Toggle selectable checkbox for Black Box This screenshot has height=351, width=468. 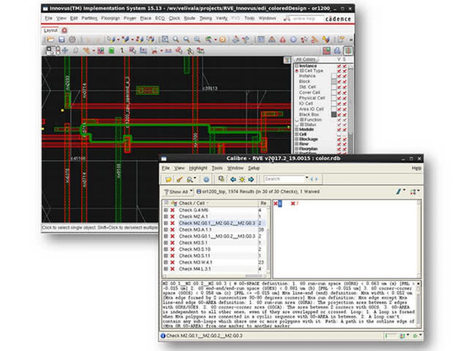coord(344,114)
